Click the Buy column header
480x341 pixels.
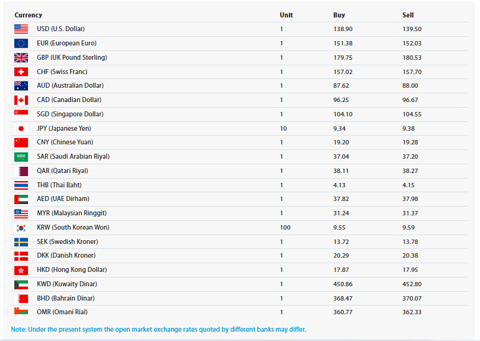point(339,15)
